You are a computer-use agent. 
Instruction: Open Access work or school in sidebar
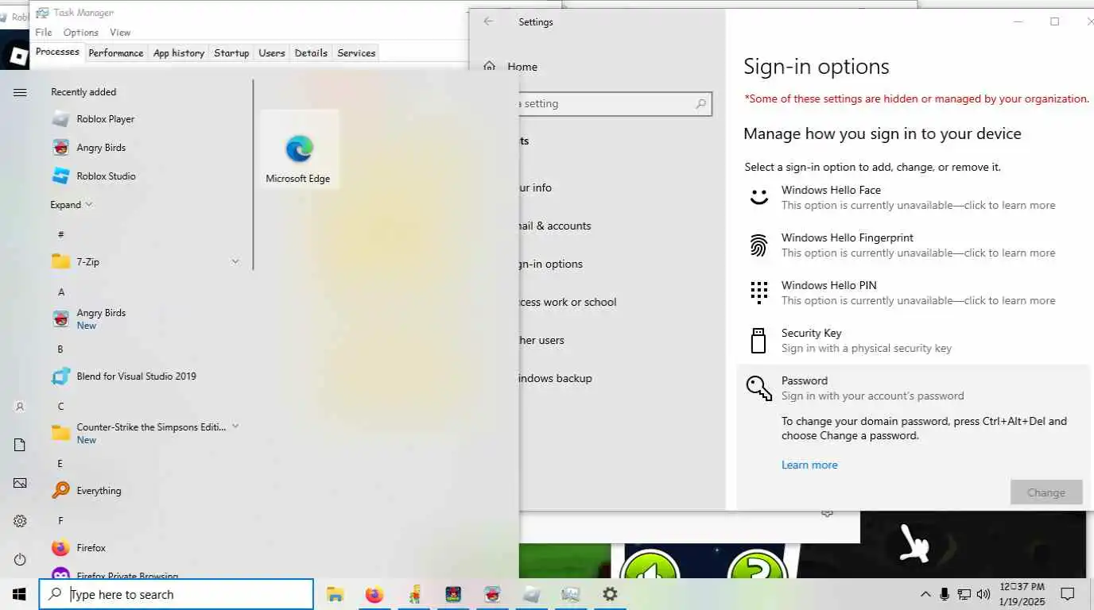pyautogui.click(x=568, y=302)
